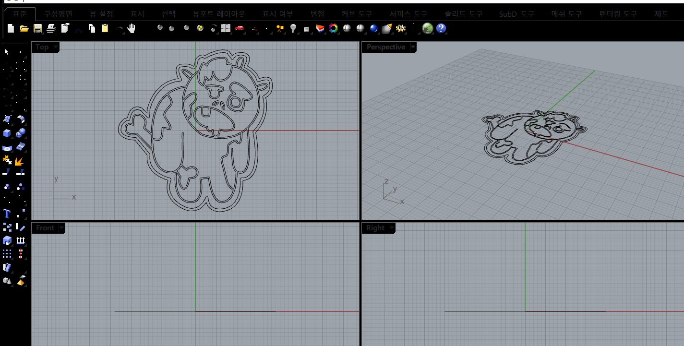The image size is (684, 346).
Task: Switch to the 솔리드 도구 tab
Action: coord(463,14)
